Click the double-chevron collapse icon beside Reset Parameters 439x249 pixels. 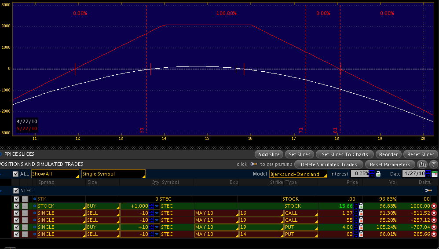click(434, 164)
